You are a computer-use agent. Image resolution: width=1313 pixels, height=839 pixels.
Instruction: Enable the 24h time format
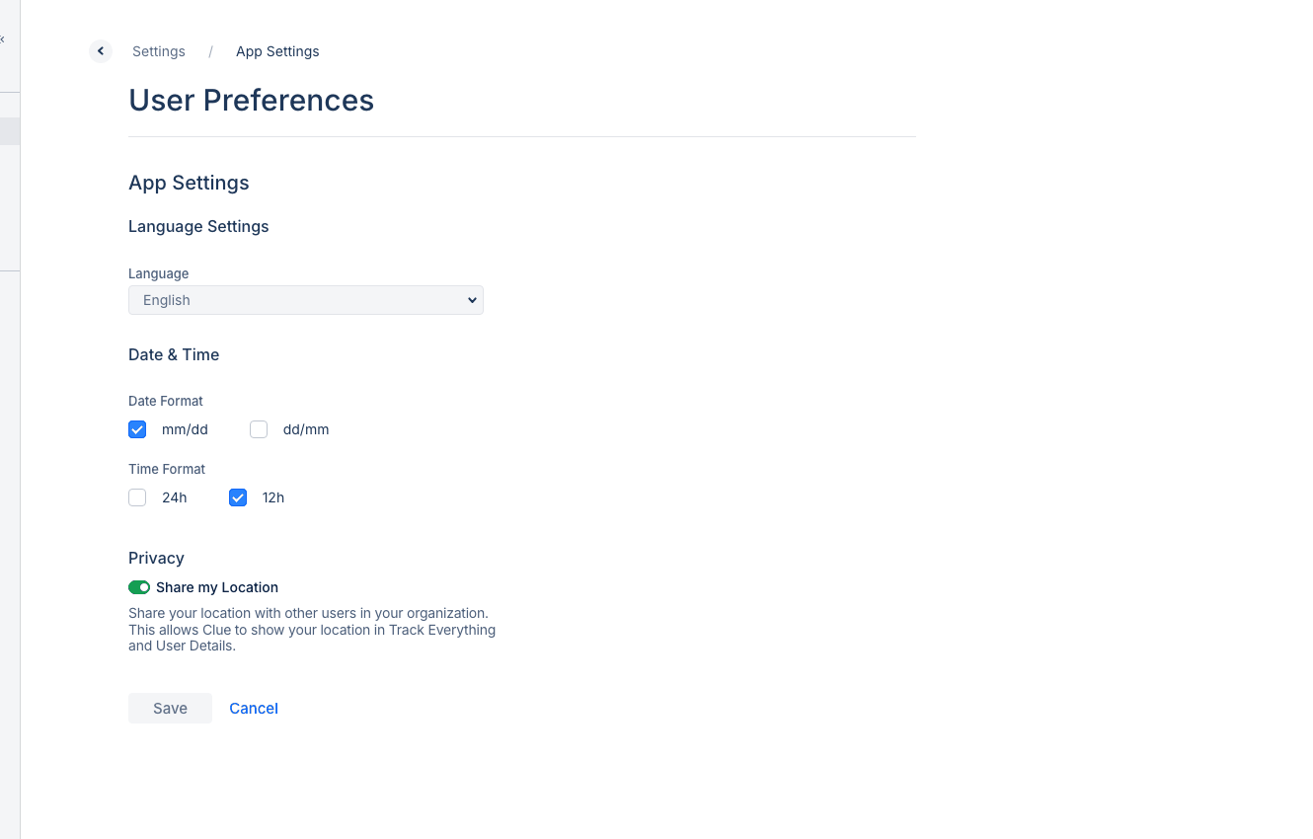pyautogui.click(x=137, y=497)
